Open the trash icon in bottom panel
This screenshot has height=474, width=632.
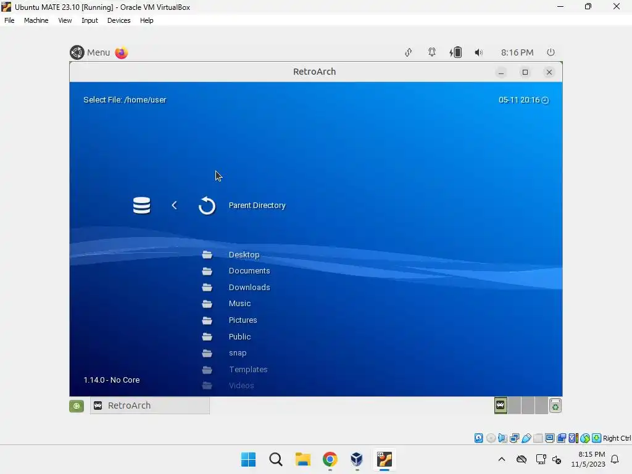pyautogui.click(x=555, y=406)
